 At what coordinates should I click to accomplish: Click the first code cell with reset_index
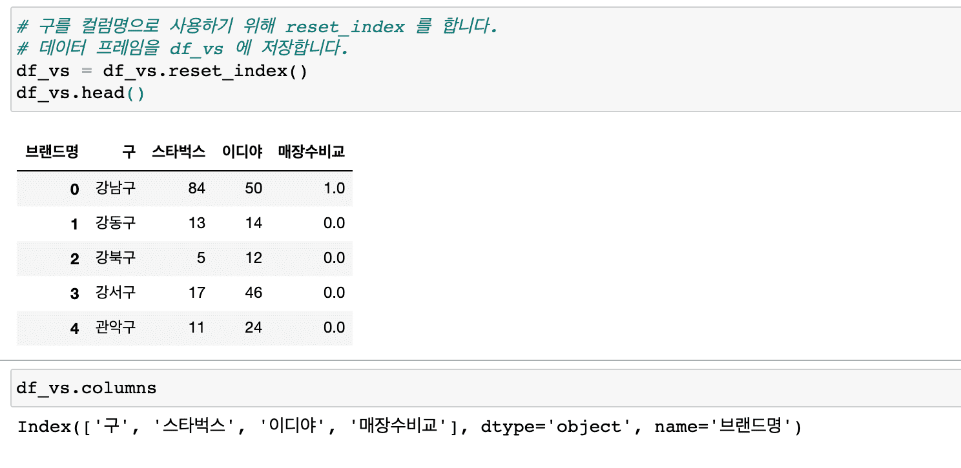click(486, 59)
